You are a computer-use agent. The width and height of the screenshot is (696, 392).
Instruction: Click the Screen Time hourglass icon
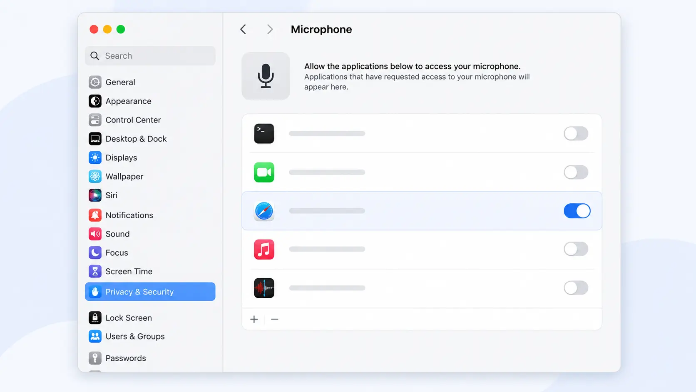pyautogui.click(x=95, y=271)
